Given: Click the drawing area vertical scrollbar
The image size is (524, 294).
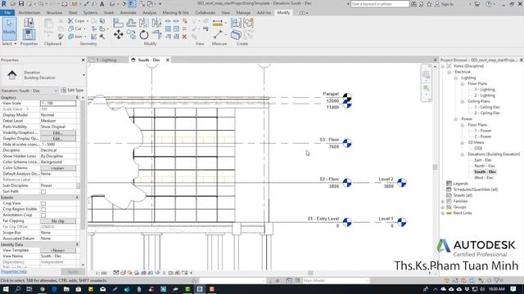Looking at the screenshot, I should tap(435, 167).
